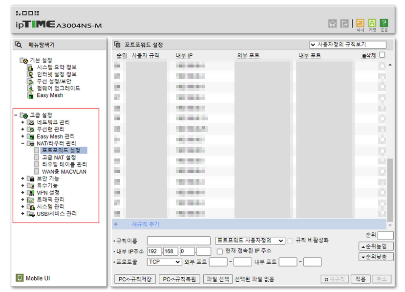This screenshot has width=405, height=292.
Task: Click the 적용 apply button
Action: tap(361, 279)
